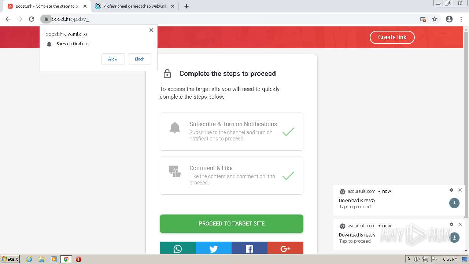469x264 pixels.
Task: Open media player from taskbar
Action: pyautogui.click(x=53, y=259)
